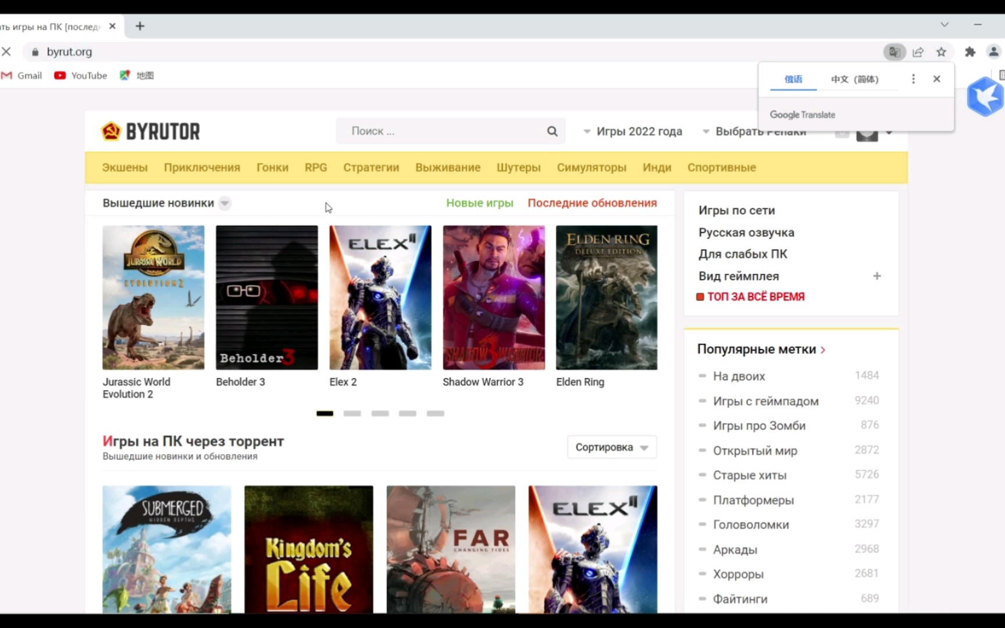Open Русская озвучка link

(x=746, y=233)
